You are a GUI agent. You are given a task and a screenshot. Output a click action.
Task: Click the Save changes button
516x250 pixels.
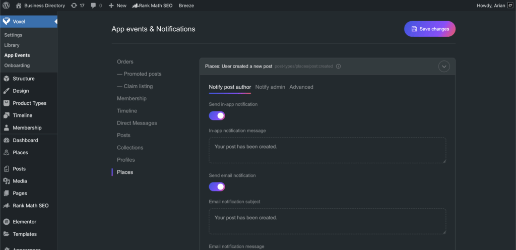429,29
